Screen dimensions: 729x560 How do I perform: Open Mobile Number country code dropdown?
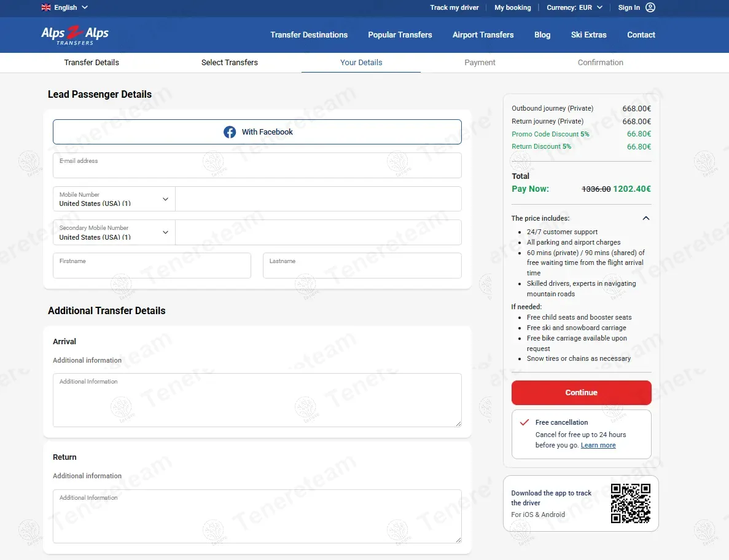114,199
